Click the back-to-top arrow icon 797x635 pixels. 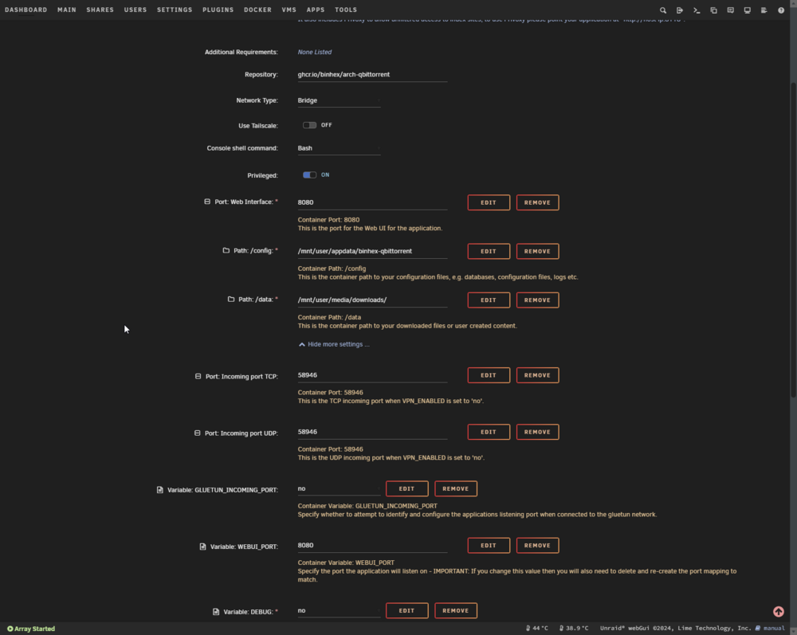click(x=778, y=612)
